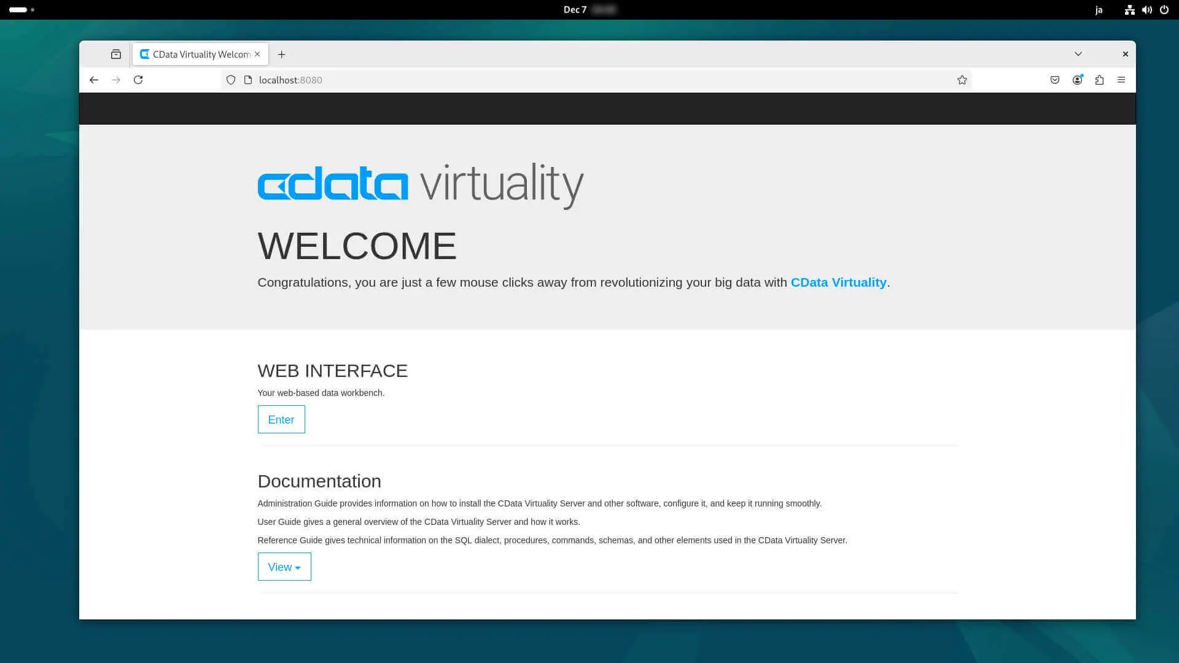Bookmark this page with star icon
The image size is (1179, 663).
pos(962,80)
